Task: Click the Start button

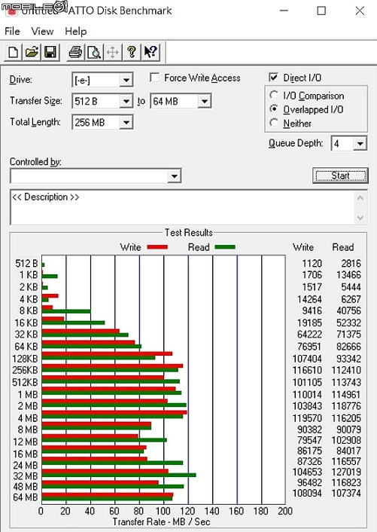Action: tap(340, 176)
